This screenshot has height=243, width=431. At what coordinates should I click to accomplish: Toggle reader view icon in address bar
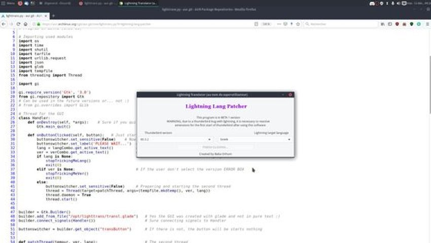click(x=256, y=24)
